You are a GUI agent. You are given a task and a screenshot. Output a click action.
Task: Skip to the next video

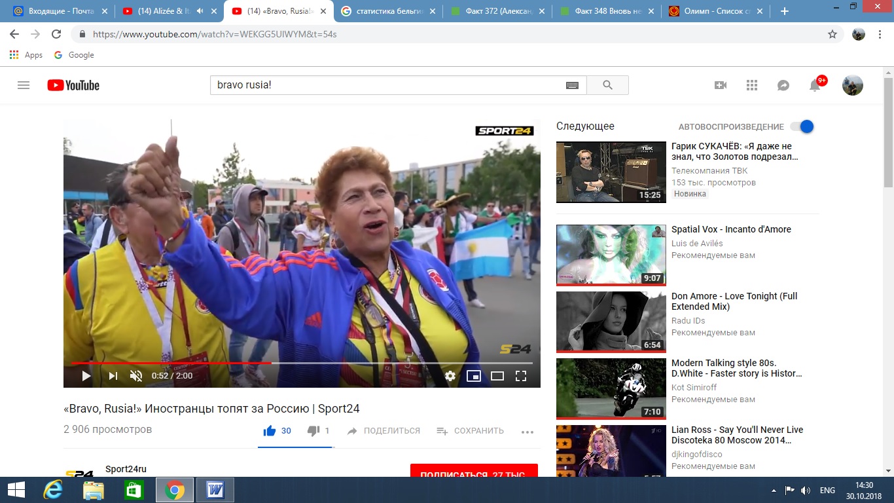click(x=113, y=376)
